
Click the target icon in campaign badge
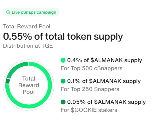click(x=8, y=12)
